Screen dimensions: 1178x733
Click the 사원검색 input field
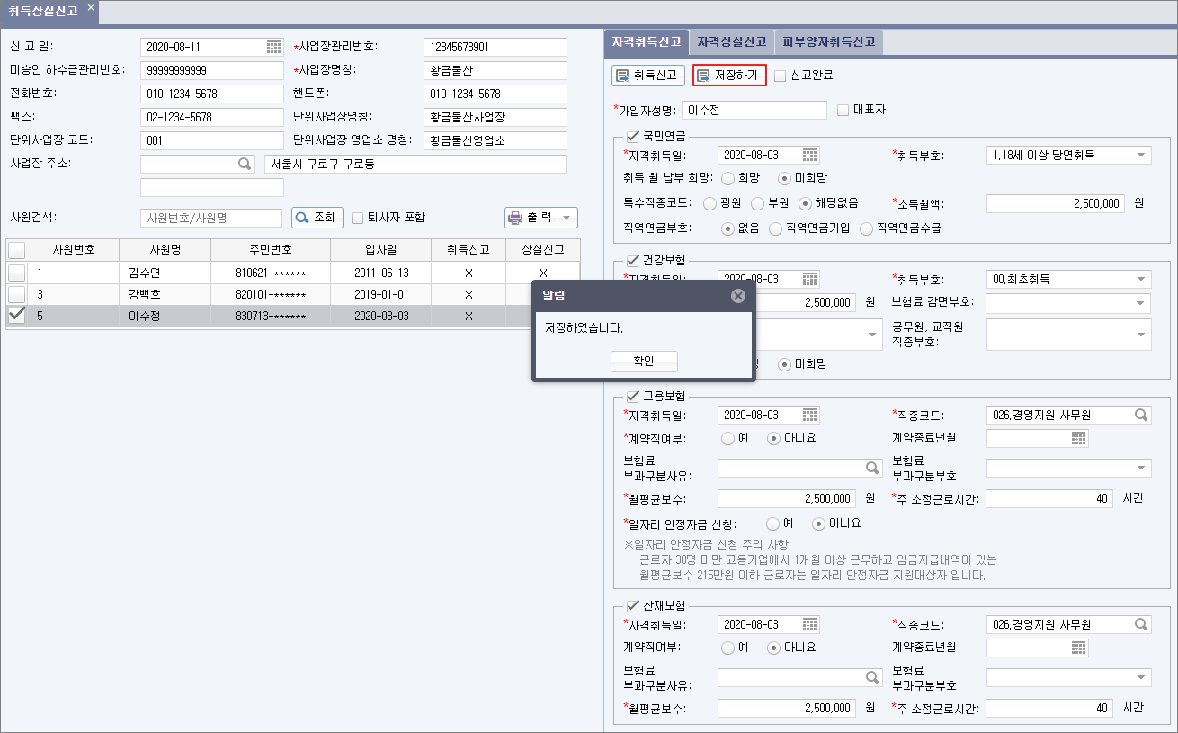click(211, 218)
